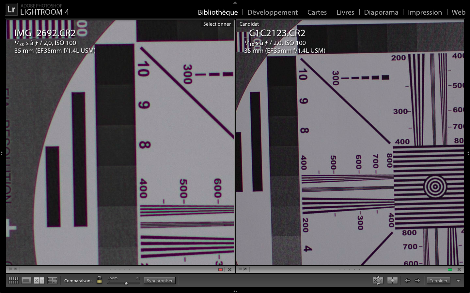
Task: Mark the Candidat photo as rejected
Action: (245, 269)
